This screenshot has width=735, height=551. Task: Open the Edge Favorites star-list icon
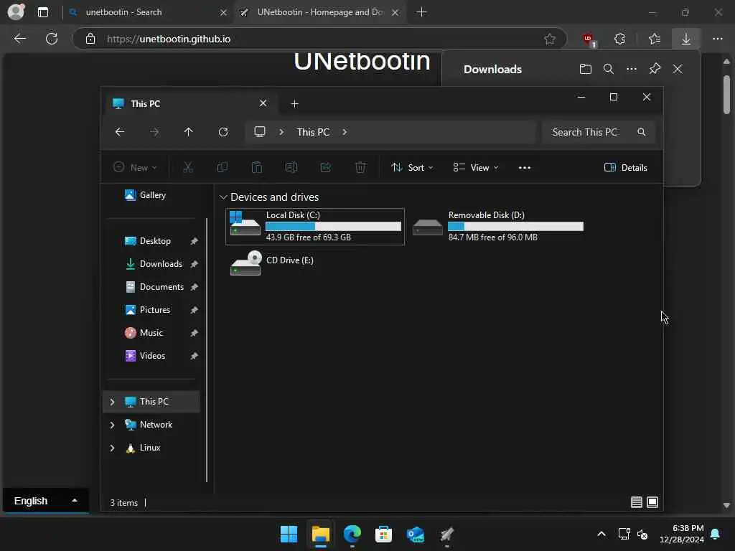[655, 39]
